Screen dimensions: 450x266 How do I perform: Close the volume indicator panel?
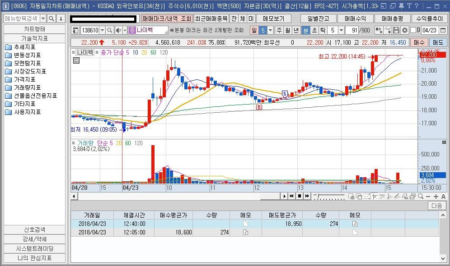(x=444, y=142)
